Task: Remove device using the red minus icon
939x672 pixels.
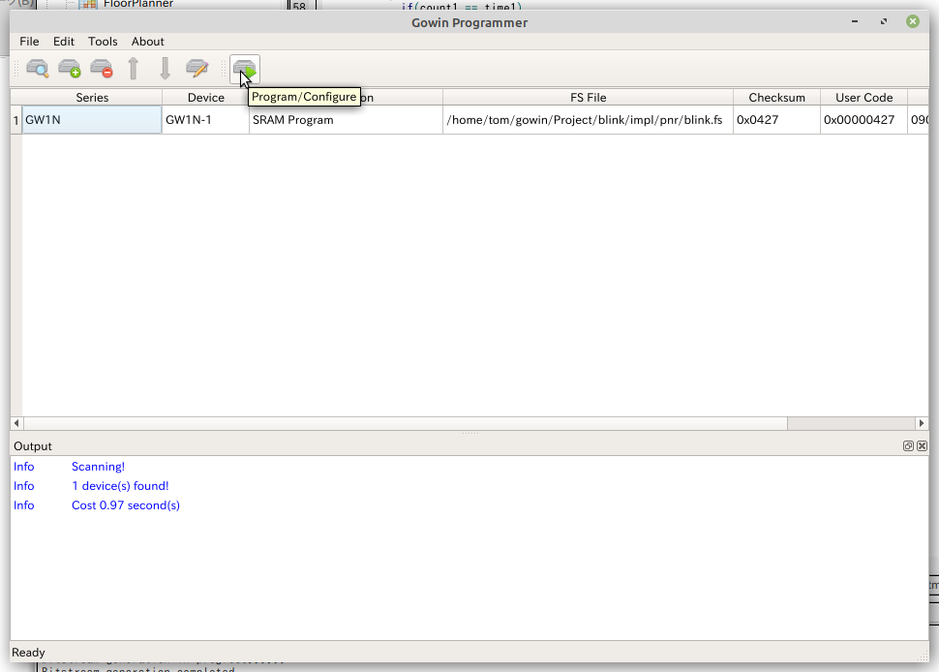Action: click(x=102, y=69)
